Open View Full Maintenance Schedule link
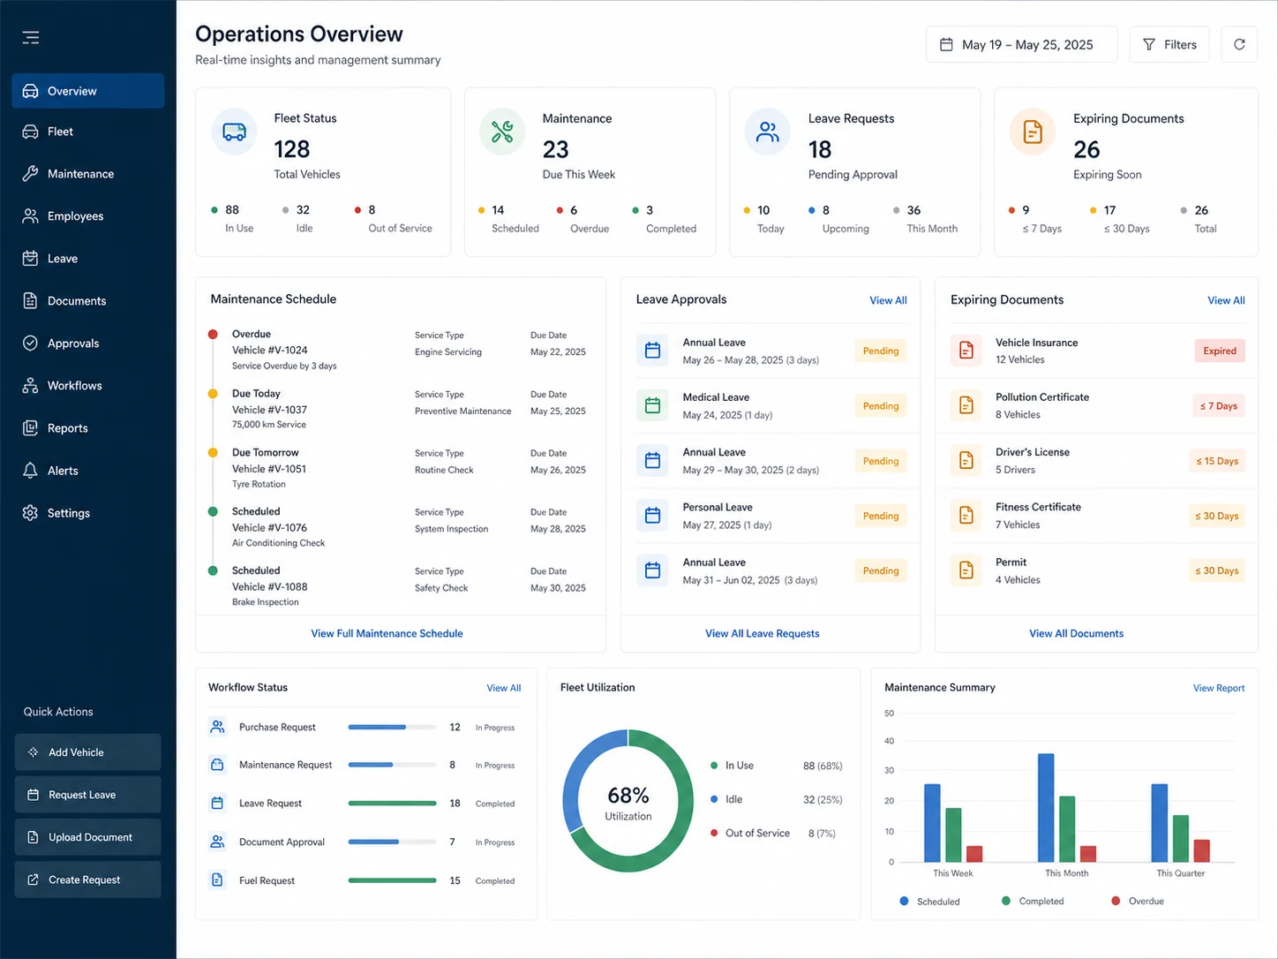 [387, 633]
